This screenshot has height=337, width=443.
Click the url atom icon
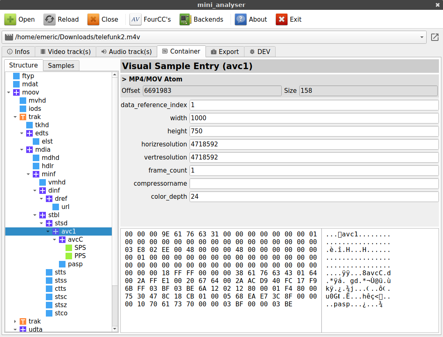tap(56, 207)
